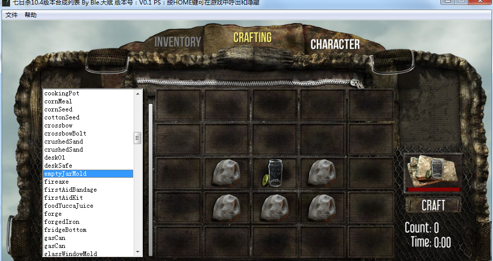Open the 帮助 menu
Image resolution: width=493 pixels, height=261 pixels.
(31, 15)
